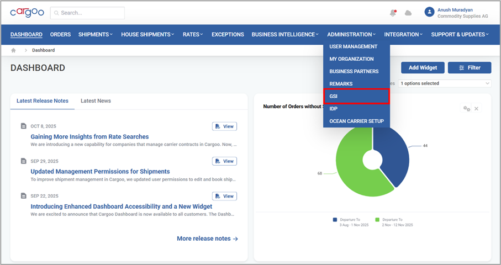This screenshot has height=265, width=501.
Task: Open the user profile avatar
Action: [x=429, y=12]
